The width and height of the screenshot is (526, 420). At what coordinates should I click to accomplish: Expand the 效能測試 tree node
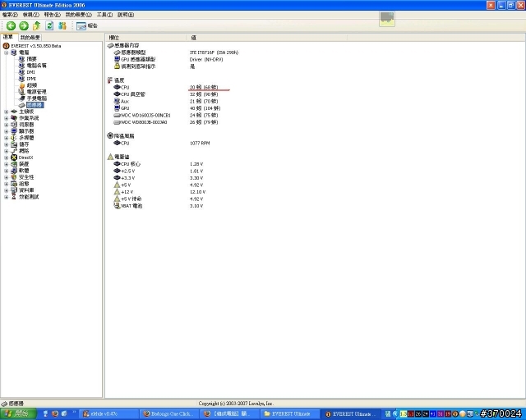click(6, 197)
